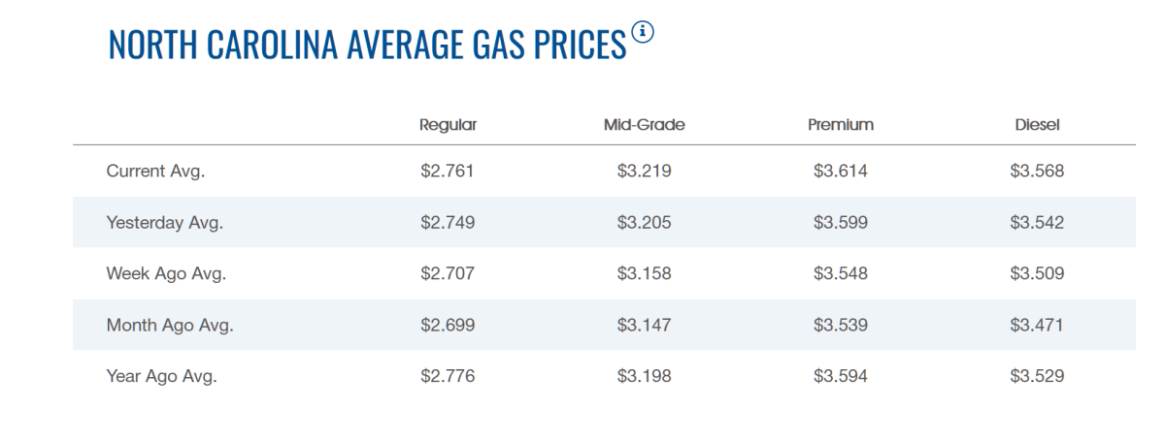Click the North Carolina Average Gas Prices heading
Image resolution: width=1165 pixels, height=440 pixels.
pyautogui.click(x=367, y=46)
